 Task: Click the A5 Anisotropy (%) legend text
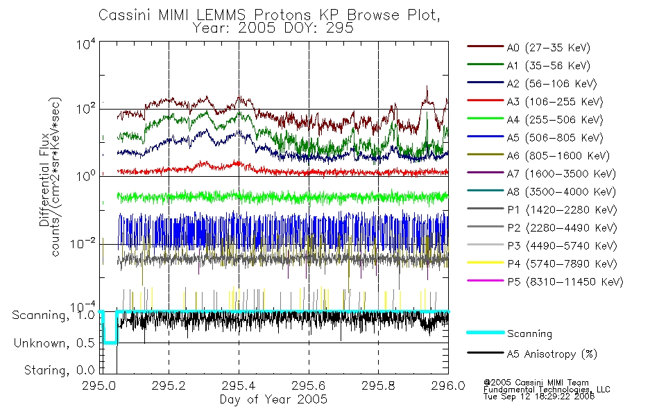[552, 354]
